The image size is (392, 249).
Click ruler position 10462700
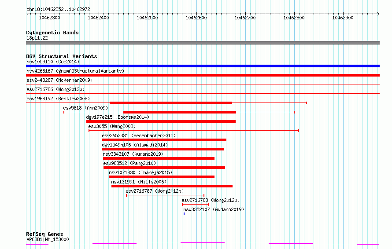point(245,18)
